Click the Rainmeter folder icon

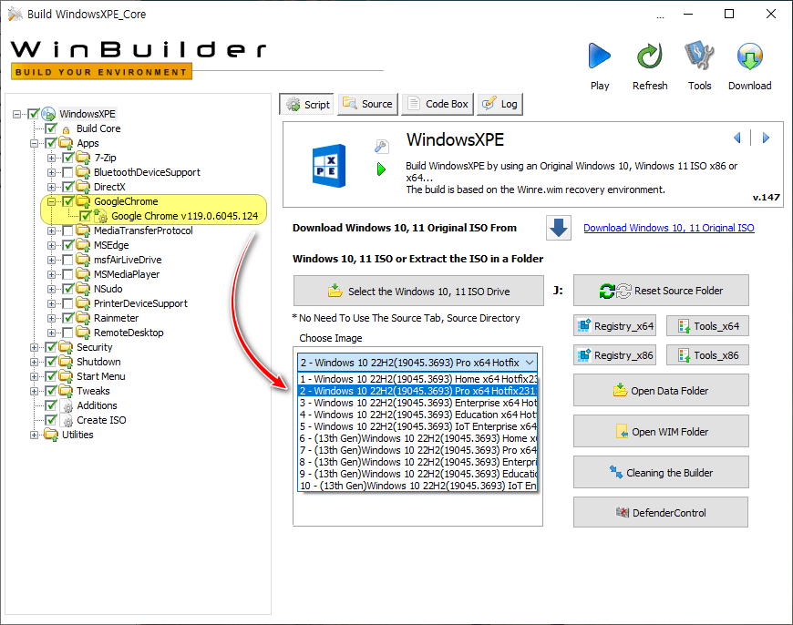click(83, 318)
